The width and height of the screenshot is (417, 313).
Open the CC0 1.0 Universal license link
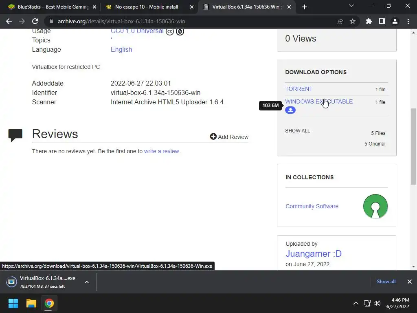pyautogui.click(x=137, y=31)
